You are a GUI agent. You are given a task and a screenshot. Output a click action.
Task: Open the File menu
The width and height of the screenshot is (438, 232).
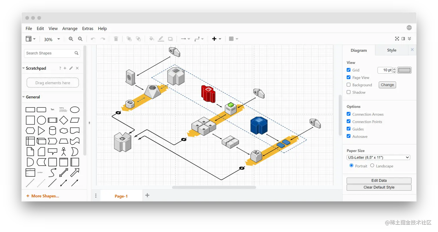[29, 28]
